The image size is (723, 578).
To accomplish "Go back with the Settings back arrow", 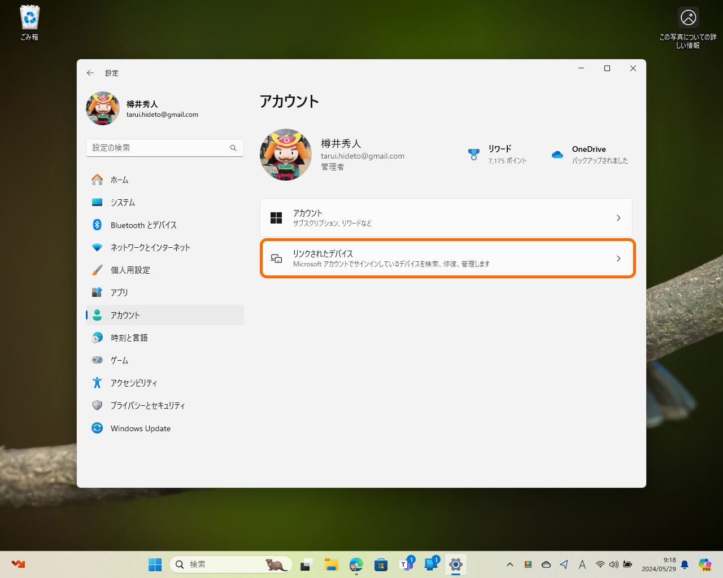I will click(x=90, y=73).
